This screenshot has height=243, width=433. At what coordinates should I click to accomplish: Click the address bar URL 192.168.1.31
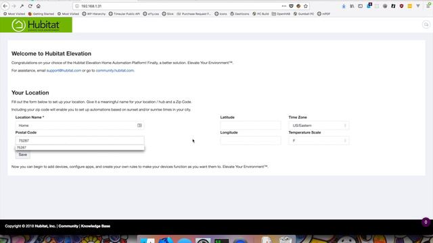coord(91,6)
